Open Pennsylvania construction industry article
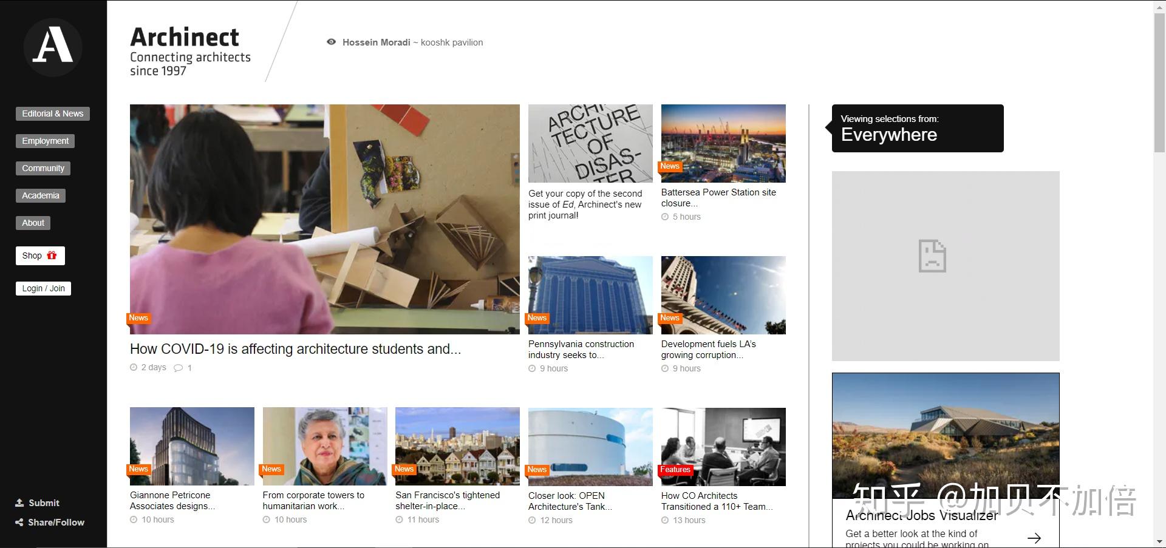 (581, 350)
